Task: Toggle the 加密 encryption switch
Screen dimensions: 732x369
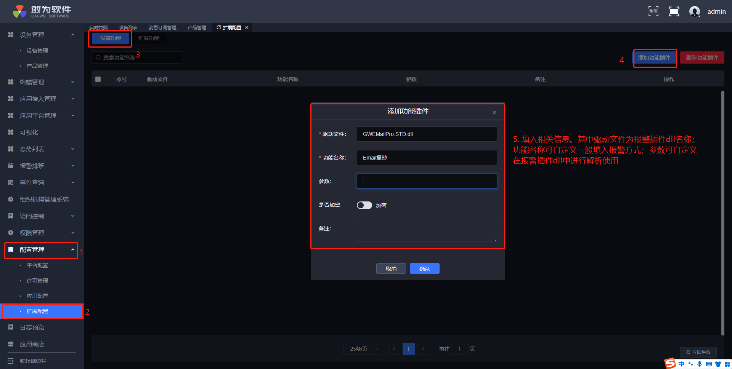Action: click(x=364, y=205)
